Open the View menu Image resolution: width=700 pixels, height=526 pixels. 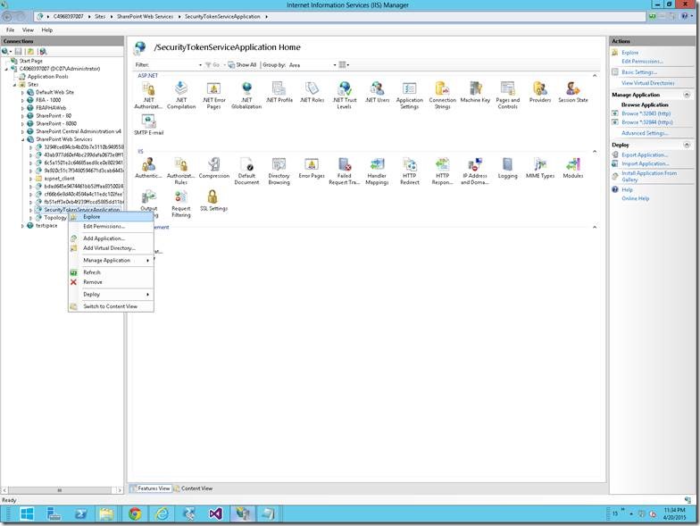coord(28,30)
